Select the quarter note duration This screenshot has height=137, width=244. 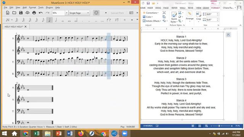pos(50,20)
